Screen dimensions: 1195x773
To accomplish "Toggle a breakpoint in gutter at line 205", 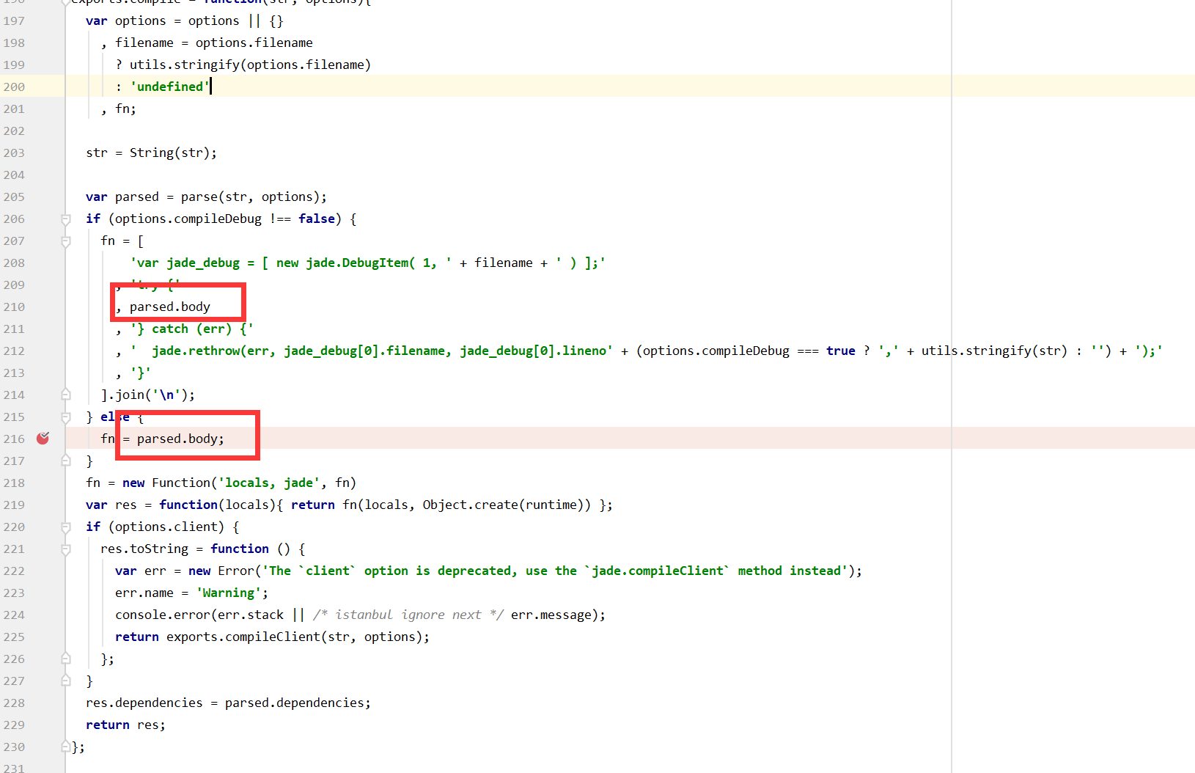I will pos(43,197).
